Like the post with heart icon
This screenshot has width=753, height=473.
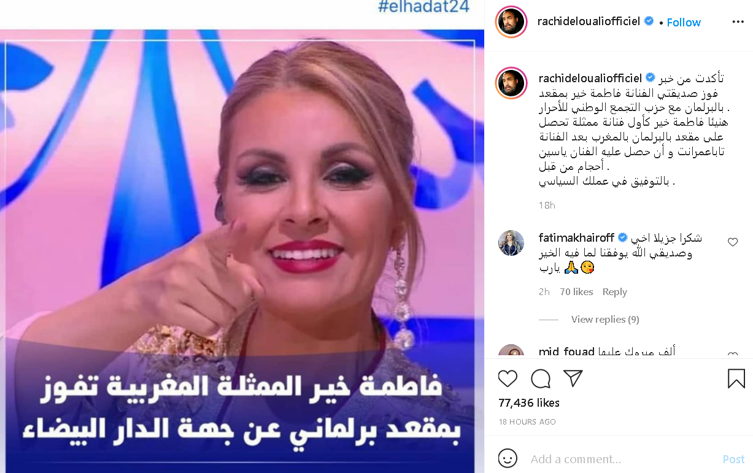(508, 379)
